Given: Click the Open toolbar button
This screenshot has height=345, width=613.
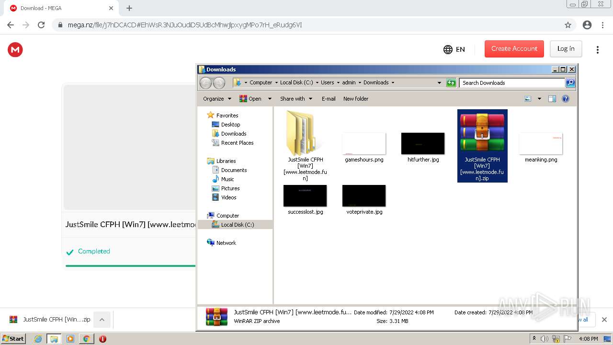Looking at the screenshot, I should point(250,99).
